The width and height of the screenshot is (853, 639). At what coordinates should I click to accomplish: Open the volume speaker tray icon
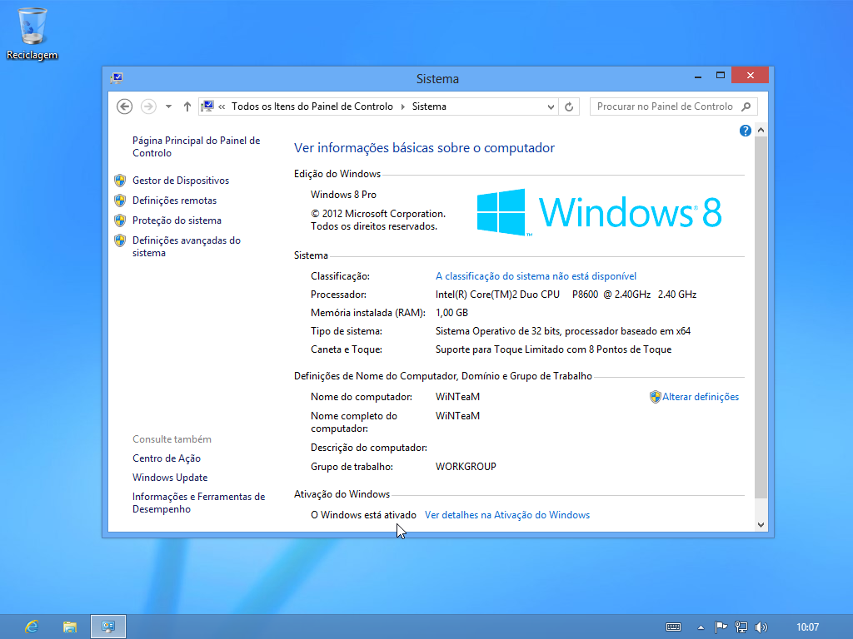click(761, 627)
